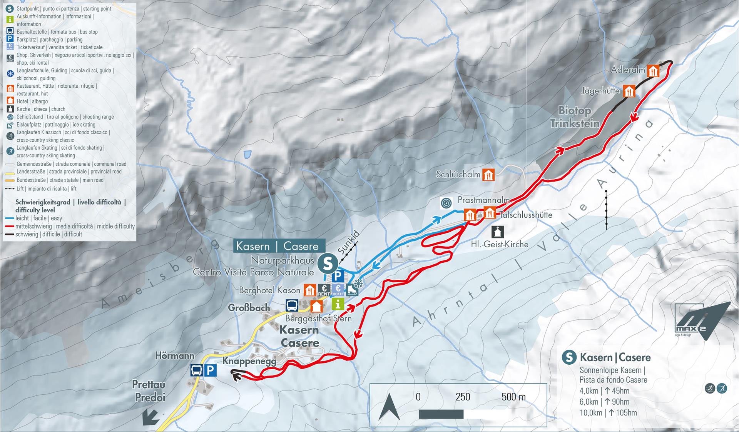Viewport: 739px width, 432px height.
Task: Click the Kasern | Casere title banner
Action: [277, 246]
